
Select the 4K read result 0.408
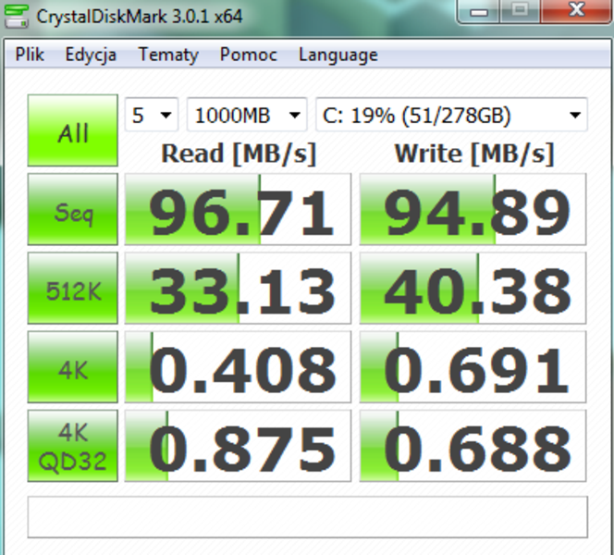[238, 366]
